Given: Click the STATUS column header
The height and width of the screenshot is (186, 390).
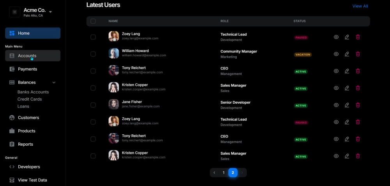Looking at the screenshot, I should tap(300, 21).
